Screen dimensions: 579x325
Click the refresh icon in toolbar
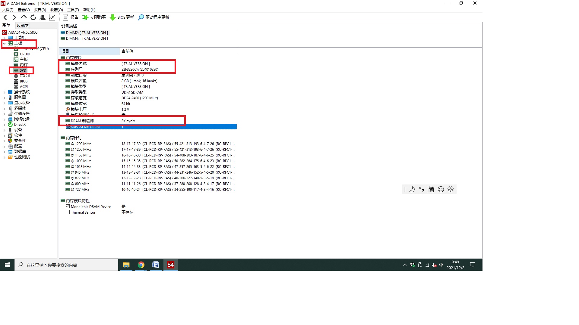[x=33, y=17]
